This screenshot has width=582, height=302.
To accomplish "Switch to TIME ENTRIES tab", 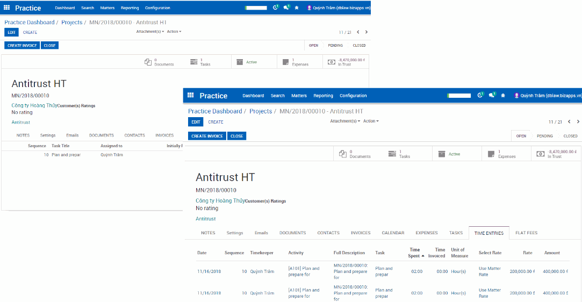I will [x=489, y=233].
